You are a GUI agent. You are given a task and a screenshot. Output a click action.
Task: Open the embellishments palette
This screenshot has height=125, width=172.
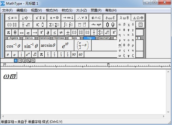[40, 18]
